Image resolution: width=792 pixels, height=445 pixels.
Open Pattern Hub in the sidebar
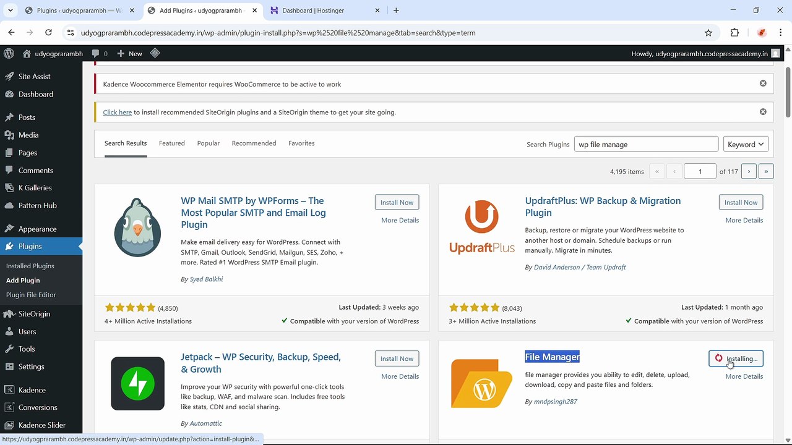coord(38,206)
